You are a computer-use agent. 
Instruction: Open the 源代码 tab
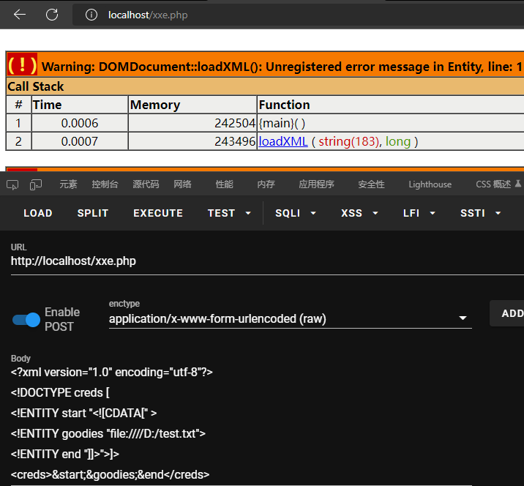(x=146, y=184)
